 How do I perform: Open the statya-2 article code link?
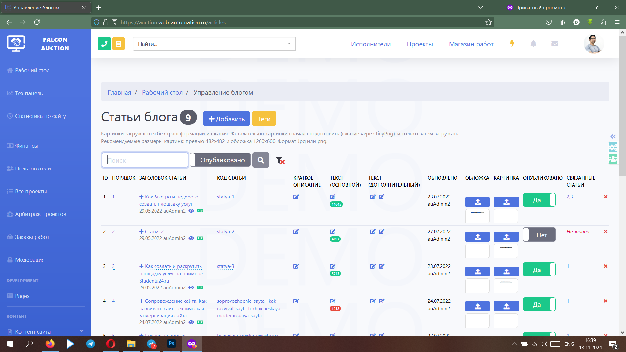(226, 232)
